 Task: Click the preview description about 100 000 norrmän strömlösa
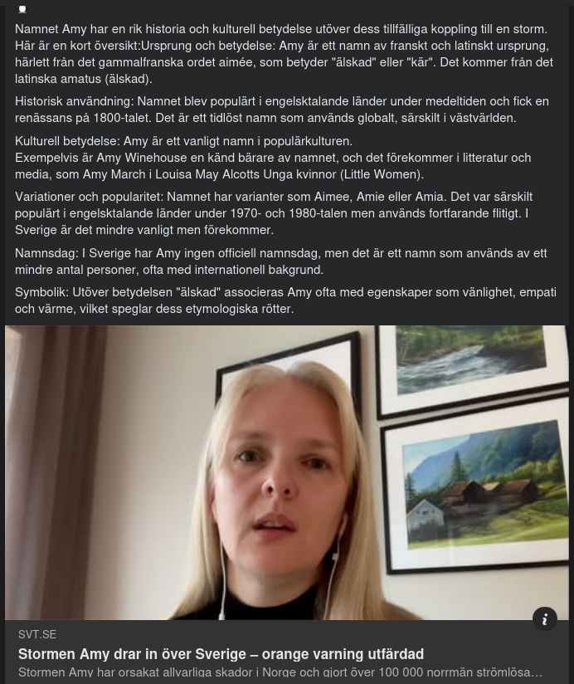[x=280, y=672]
